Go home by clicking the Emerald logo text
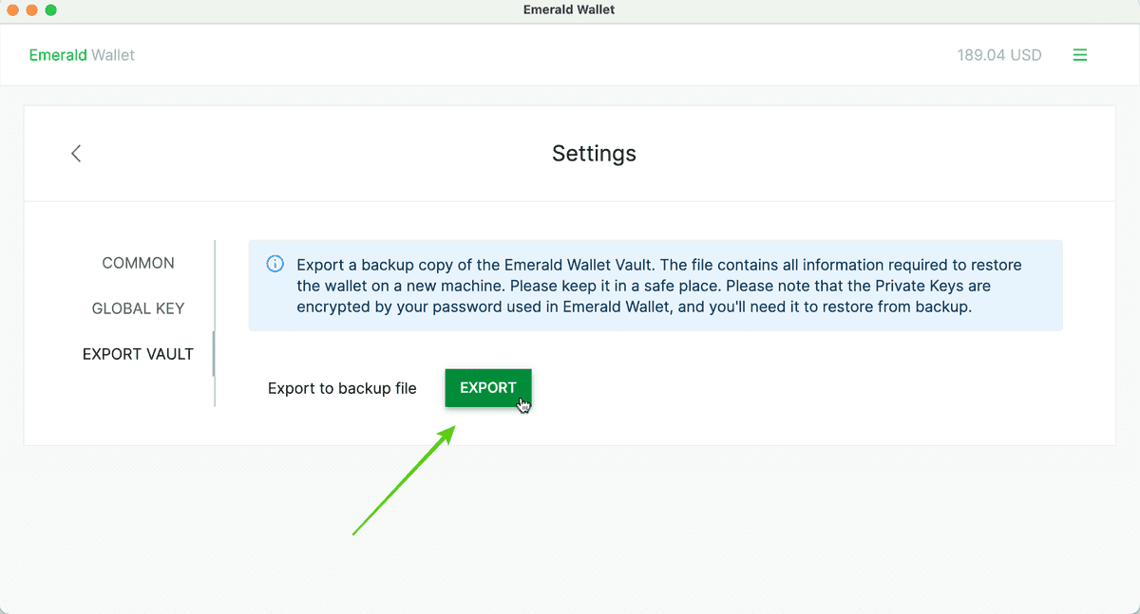 82,54
